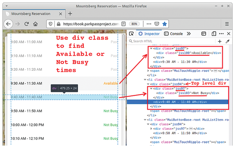
Task: Toggle reader view icon in address bar
Action: [x=123, y=24]
